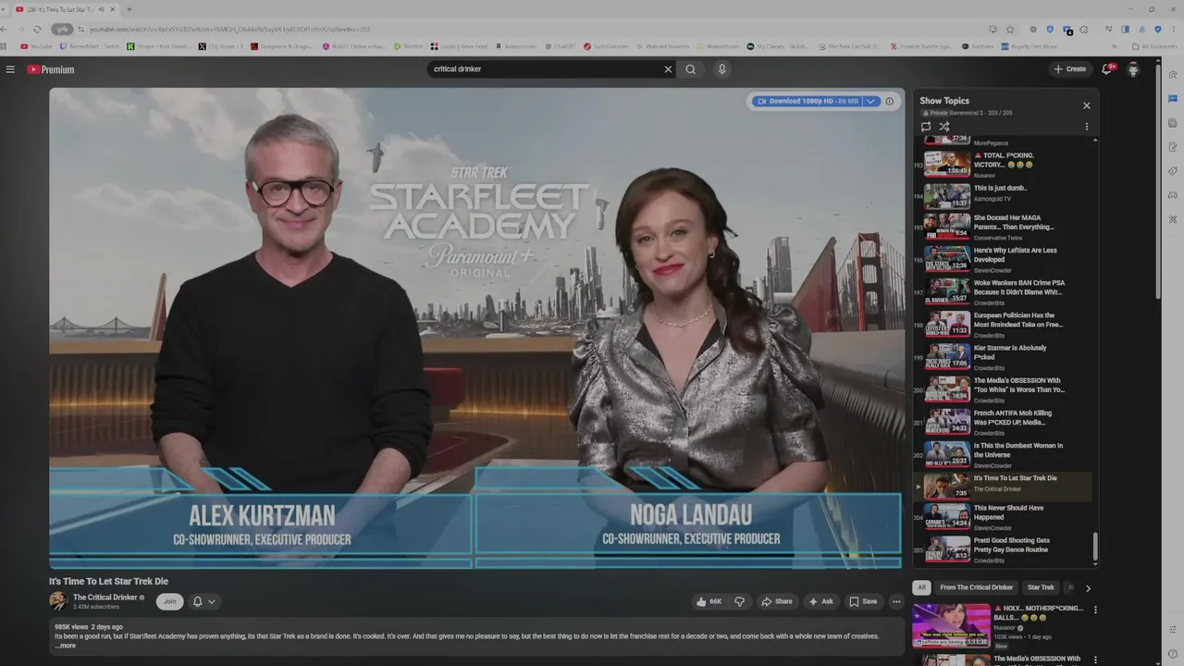1184x666 pixels.
Task: Clear the search box with X
Action: click(x=668, y=69)
